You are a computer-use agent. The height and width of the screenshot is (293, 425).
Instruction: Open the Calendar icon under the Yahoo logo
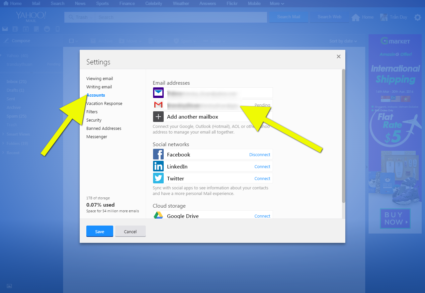(26, 29)
